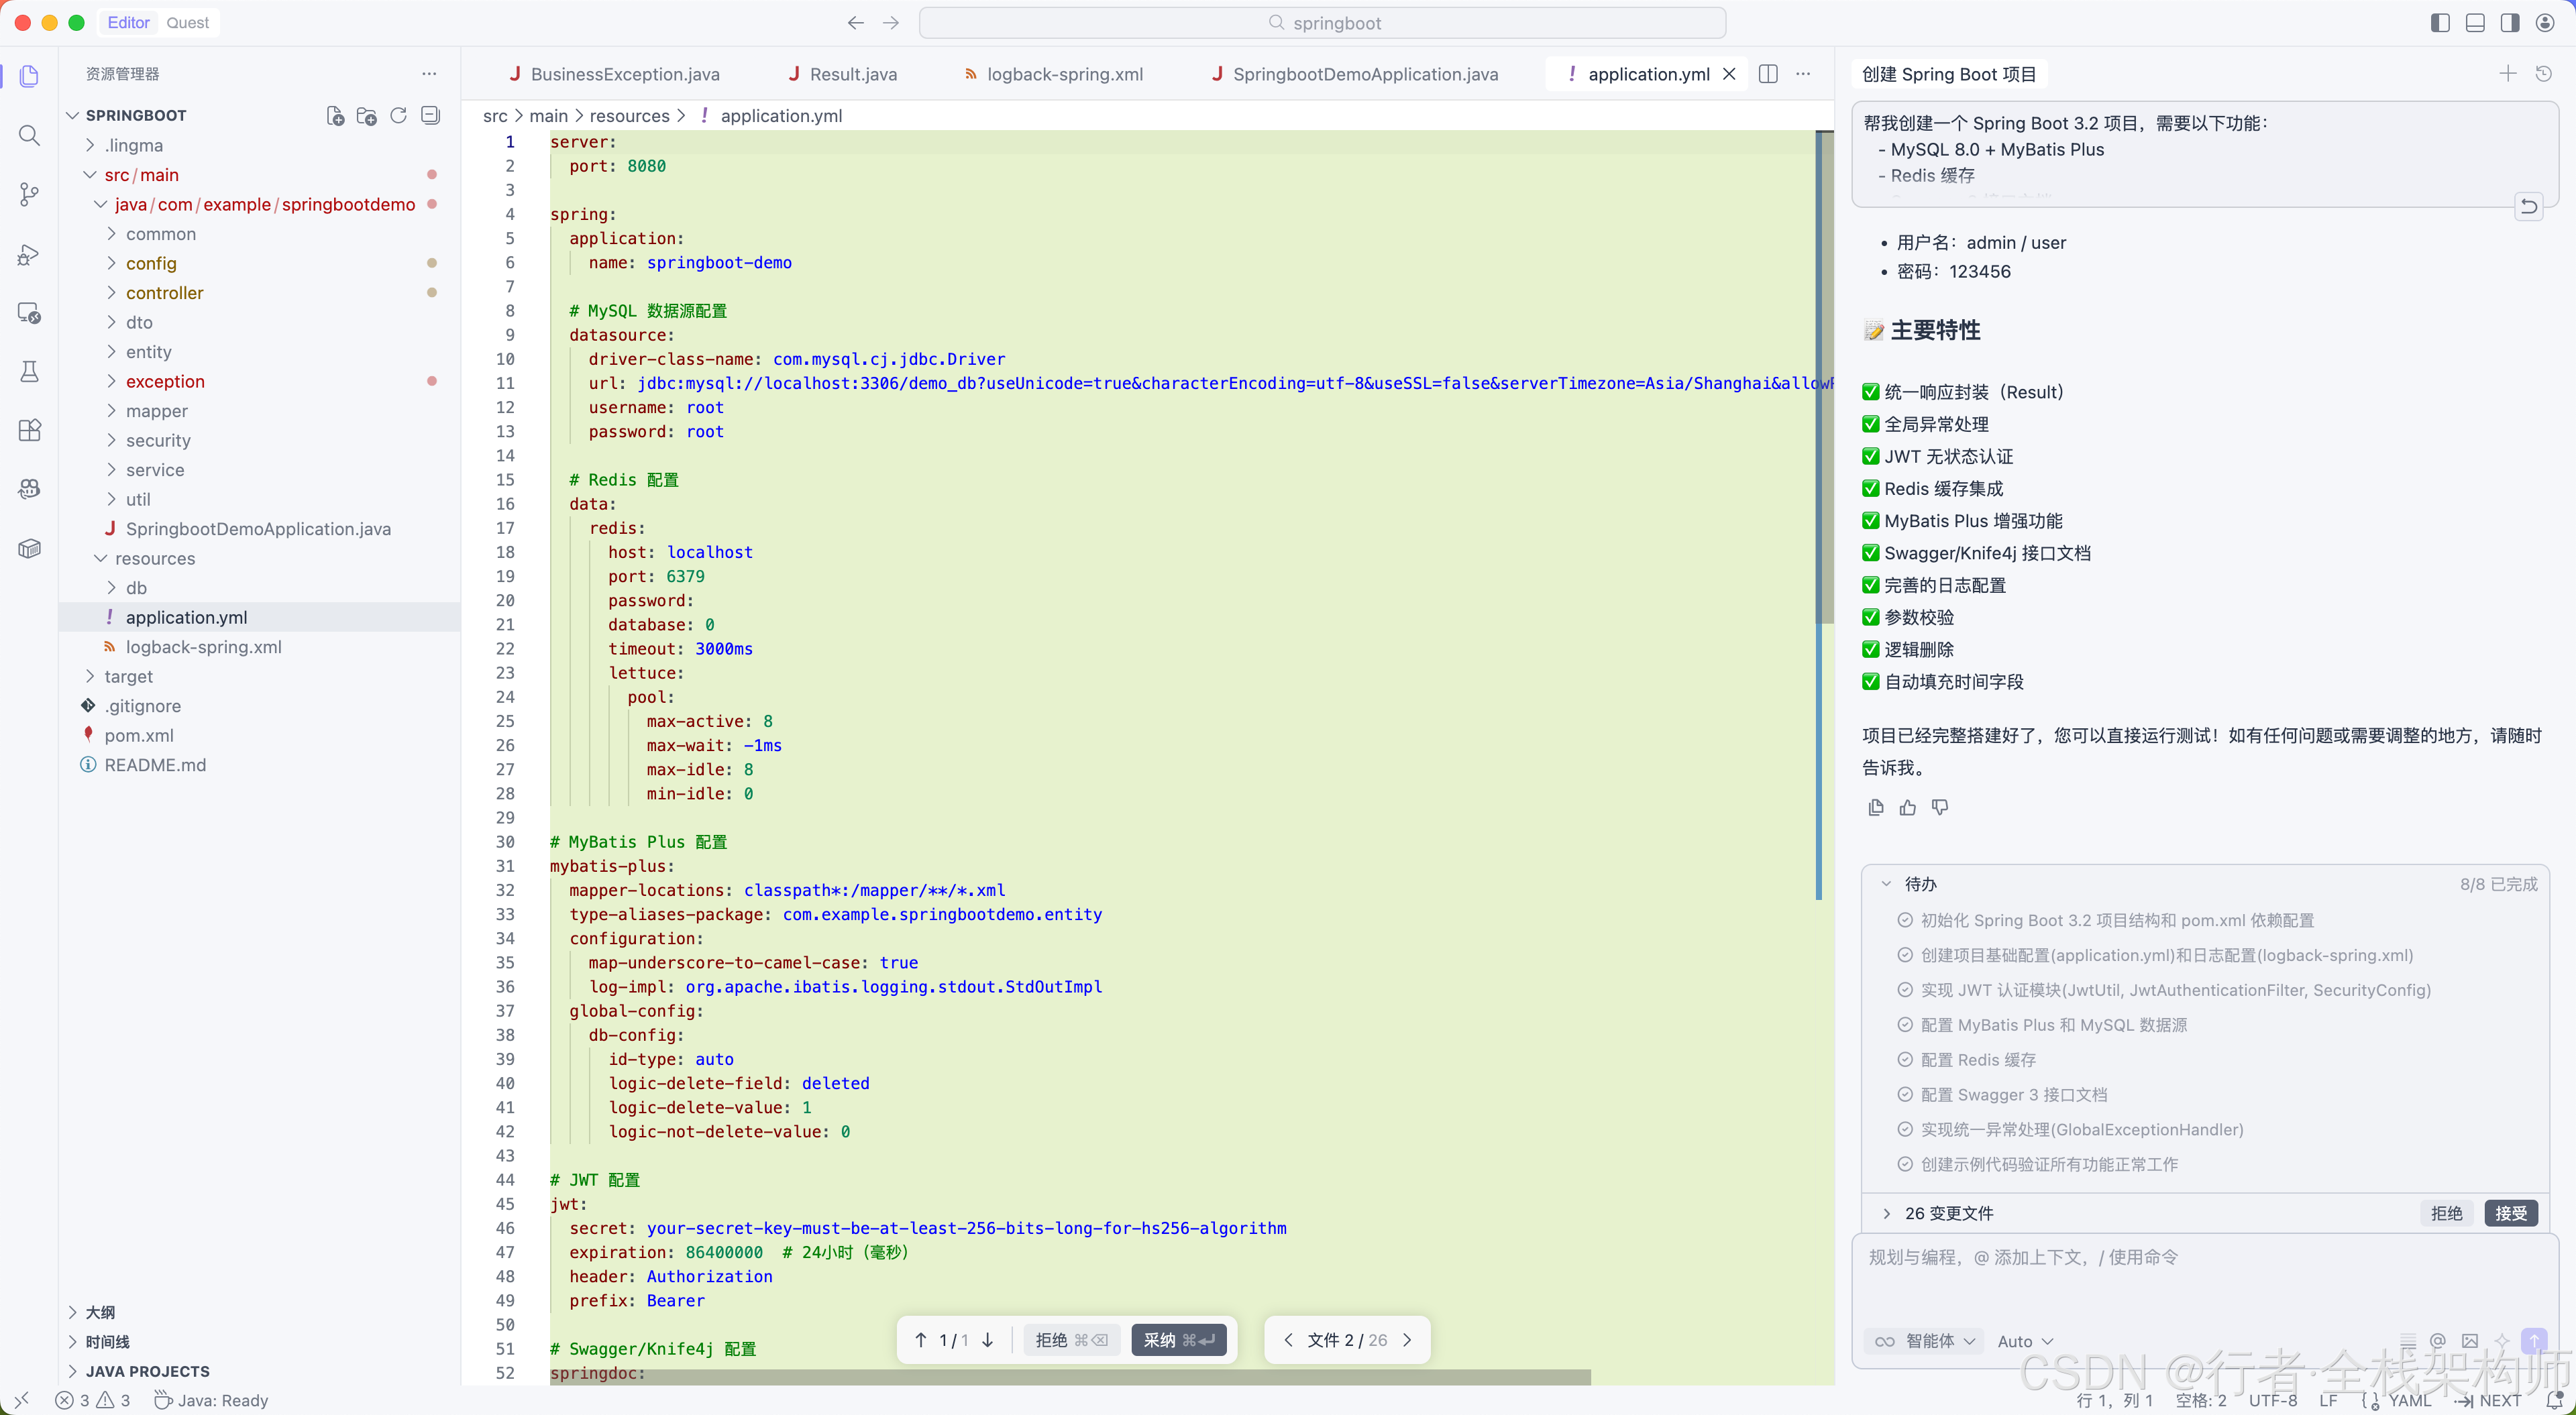
Task: Expand the controller folder
Action: [164, 293]
